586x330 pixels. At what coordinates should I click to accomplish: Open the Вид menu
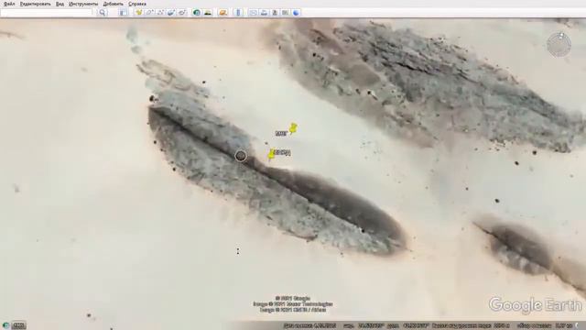pyautogui.click(x=60, y=4)
